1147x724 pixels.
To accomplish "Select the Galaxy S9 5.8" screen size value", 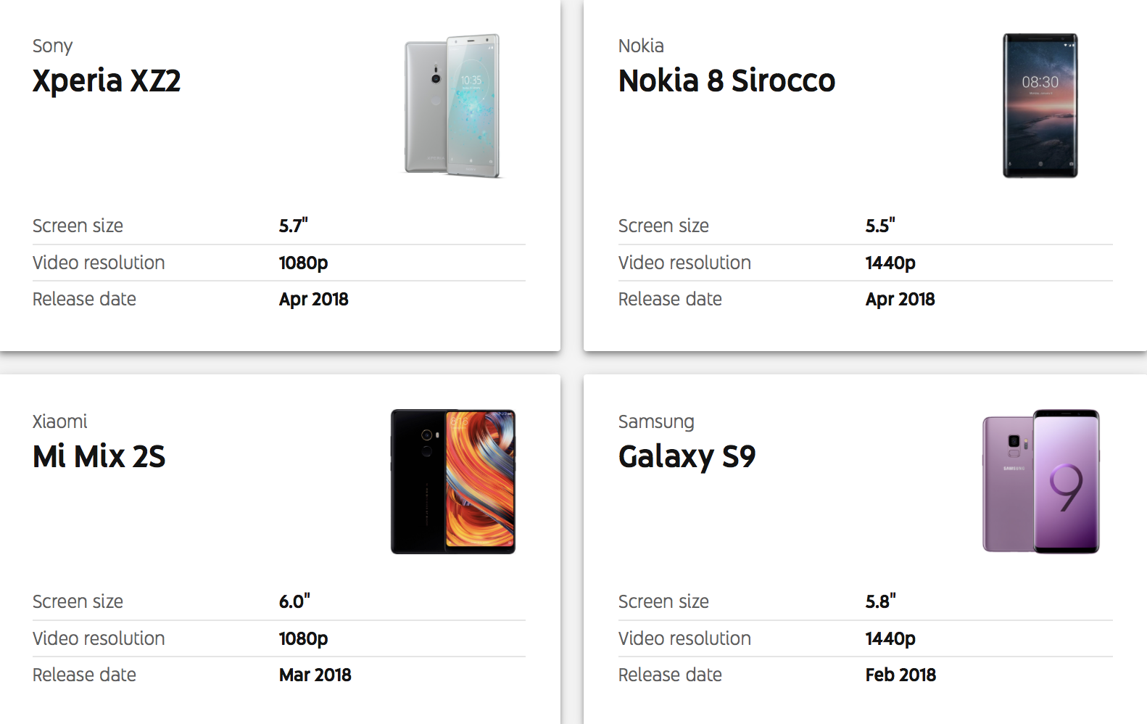I will tap(881, 601).
